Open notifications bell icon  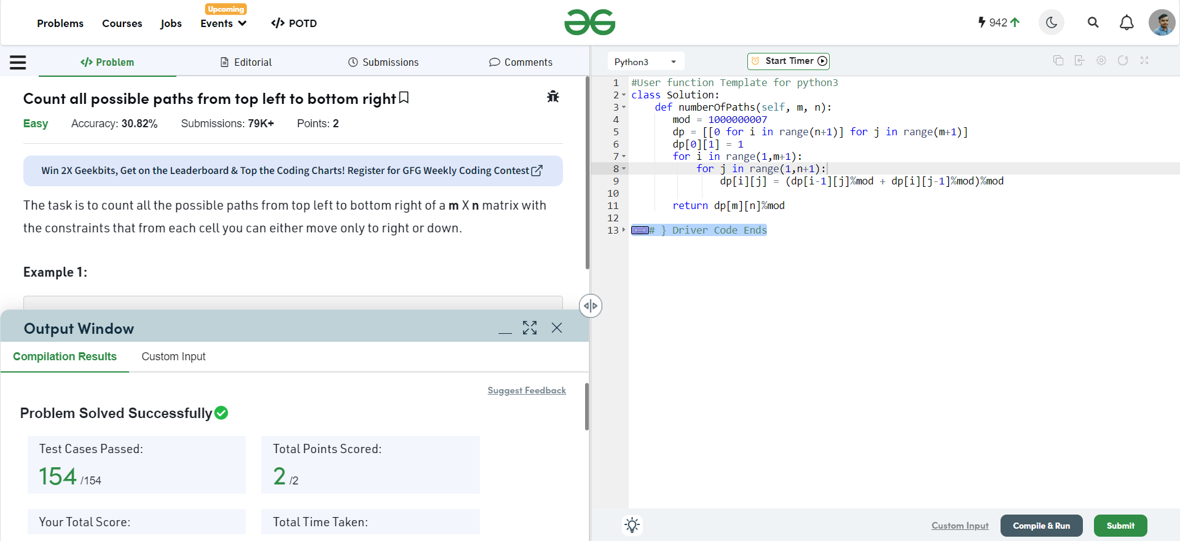click(x=1127, y=23)
